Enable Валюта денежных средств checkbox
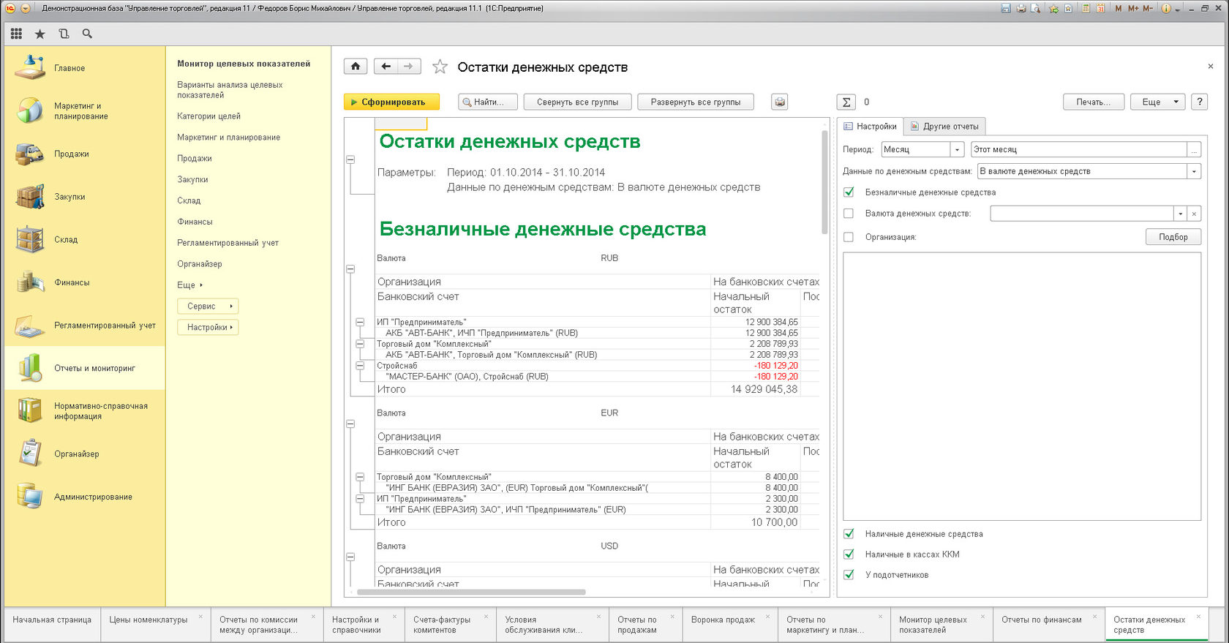Screen dimensions: 1229x643 (849, 214)
